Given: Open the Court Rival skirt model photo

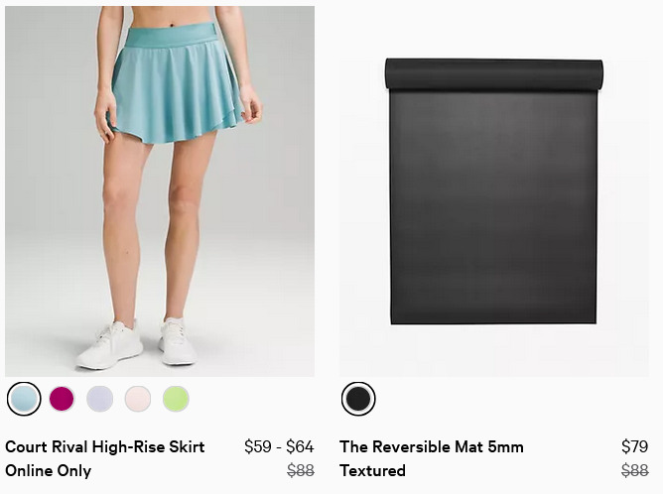Looking at the screenshot, I should (x=160, y=191).
